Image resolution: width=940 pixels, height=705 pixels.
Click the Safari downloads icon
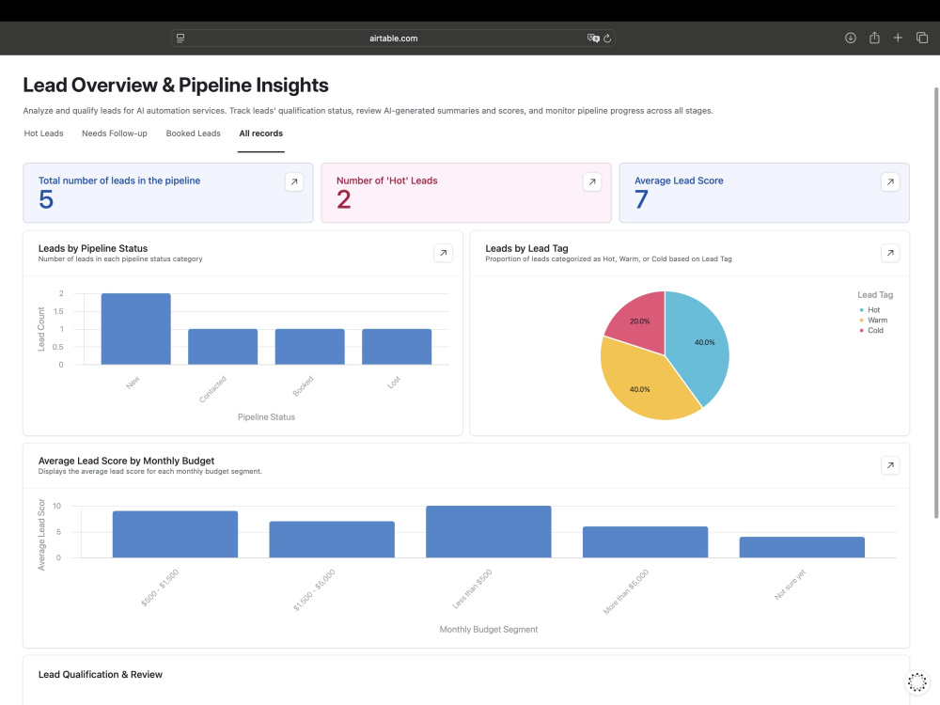pos(850,38)
